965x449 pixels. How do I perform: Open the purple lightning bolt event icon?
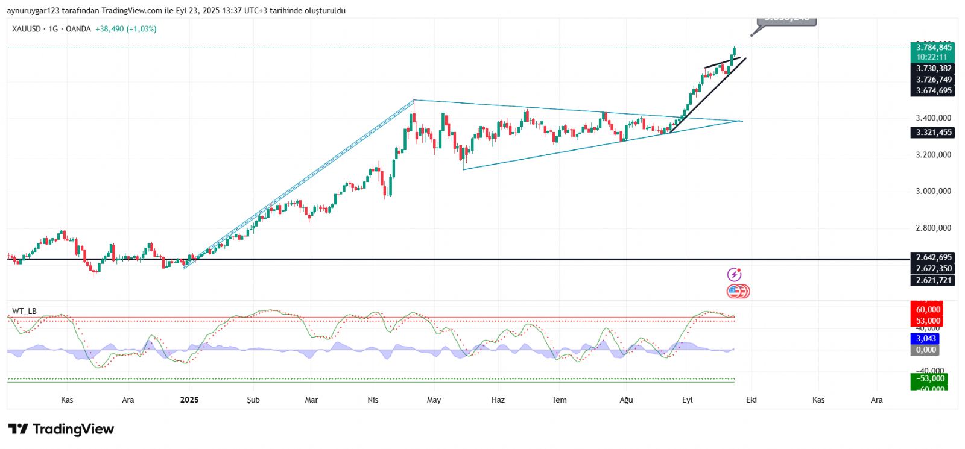(x=734, y=275)
